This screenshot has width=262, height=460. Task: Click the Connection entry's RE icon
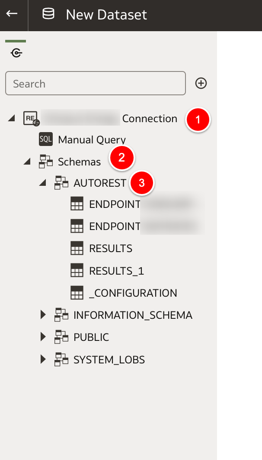31,119
